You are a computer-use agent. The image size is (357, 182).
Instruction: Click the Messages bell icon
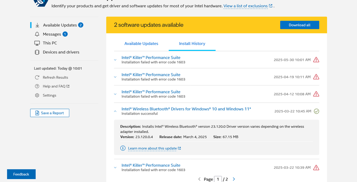click(37, 34)
